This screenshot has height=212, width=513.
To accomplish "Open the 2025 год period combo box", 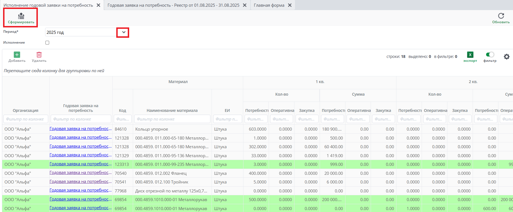I will (x=81, y=32).
